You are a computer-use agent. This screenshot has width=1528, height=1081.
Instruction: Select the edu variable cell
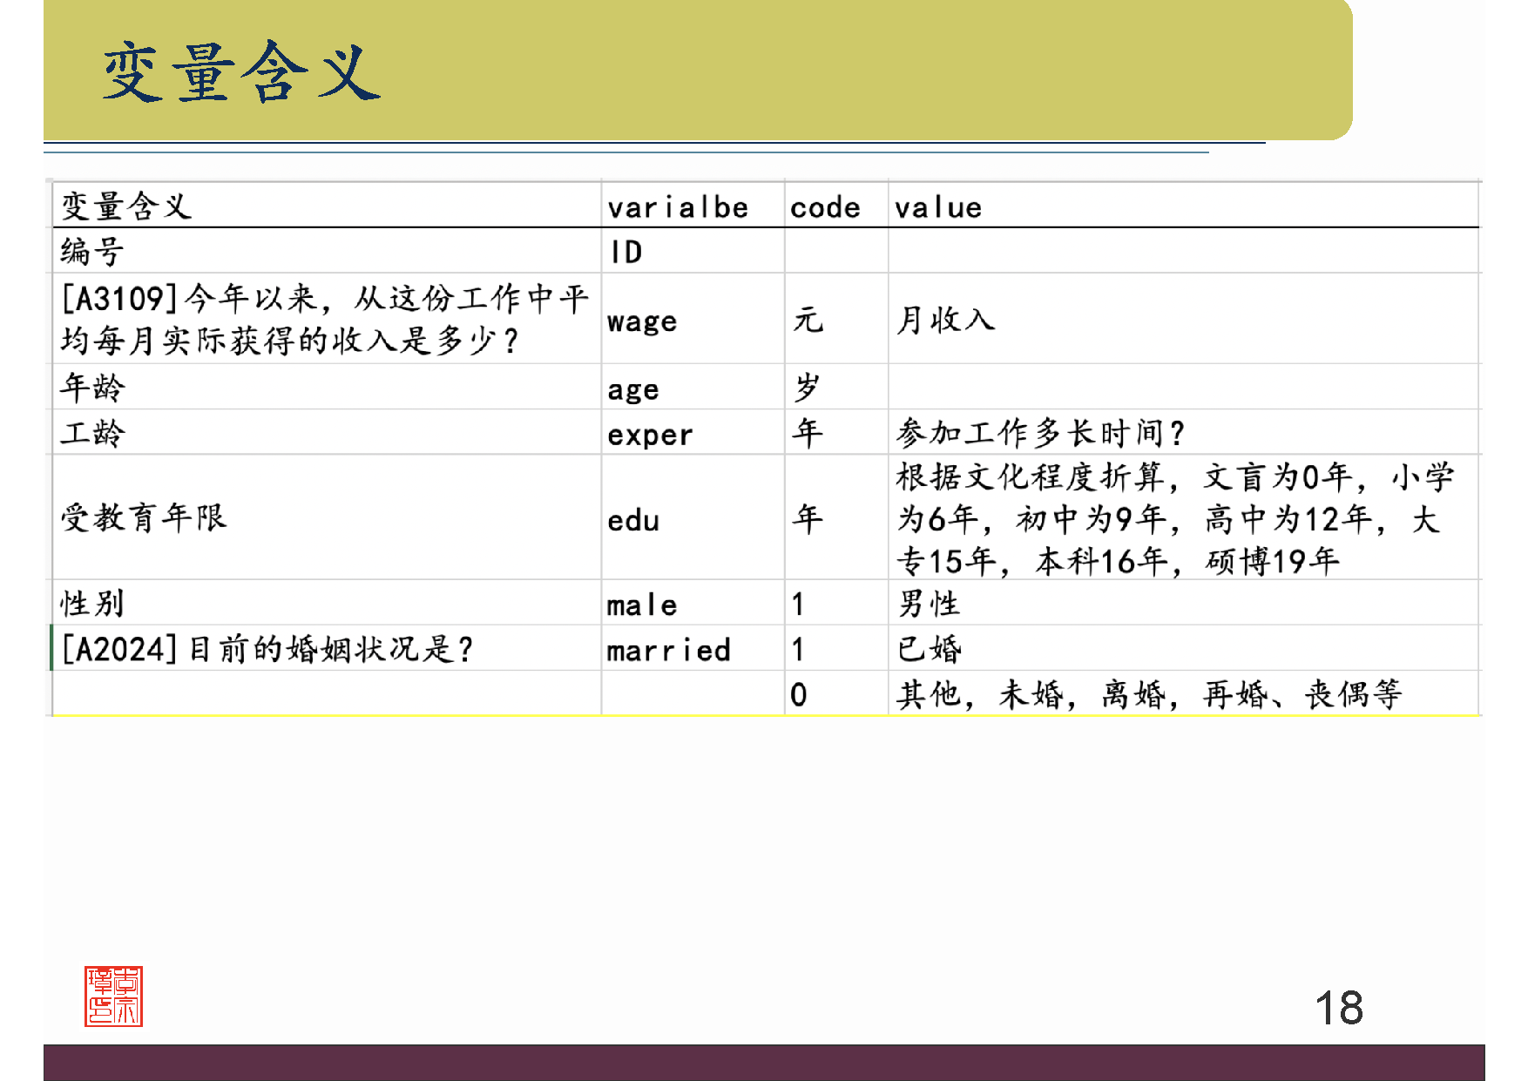[x=632, y=520]
